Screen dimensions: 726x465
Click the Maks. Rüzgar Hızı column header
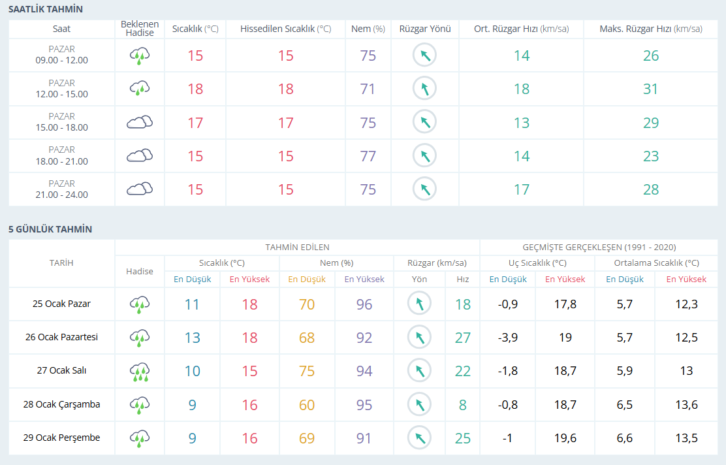pos(650,29)
